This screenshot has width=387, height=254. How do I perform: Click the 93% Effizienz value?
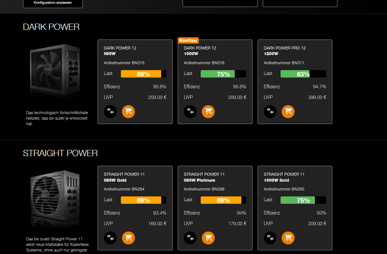[322, 213]
